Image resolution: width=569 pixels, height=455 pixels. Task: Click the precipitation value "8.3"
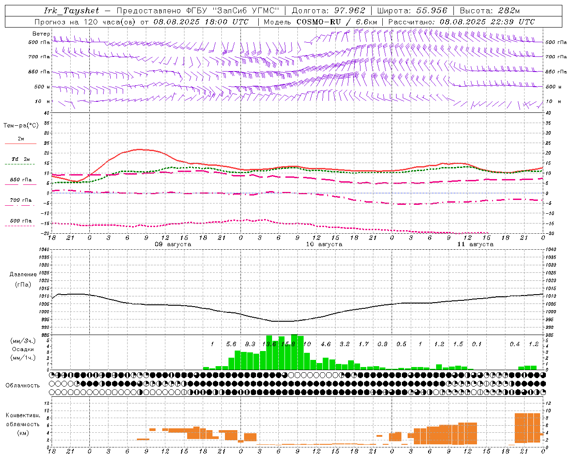pyautogui.click(x=250, y=344)
